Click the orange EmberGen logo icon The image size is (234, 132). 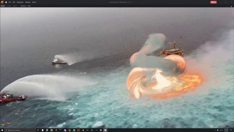coord(2,2)
